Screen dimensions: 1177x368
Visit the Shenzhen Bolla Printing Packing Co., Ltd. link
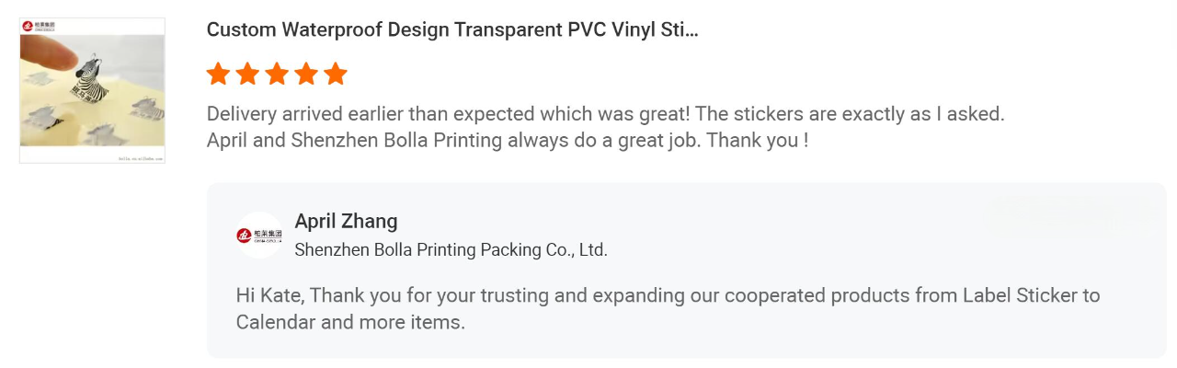coord(451,250)
